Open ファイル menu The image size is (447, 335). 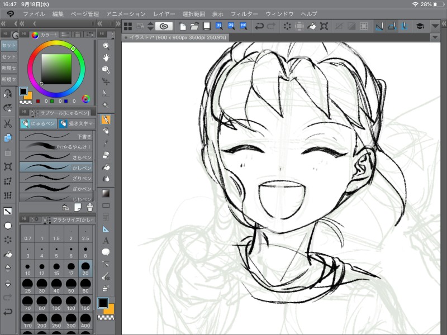click(34, 14)
